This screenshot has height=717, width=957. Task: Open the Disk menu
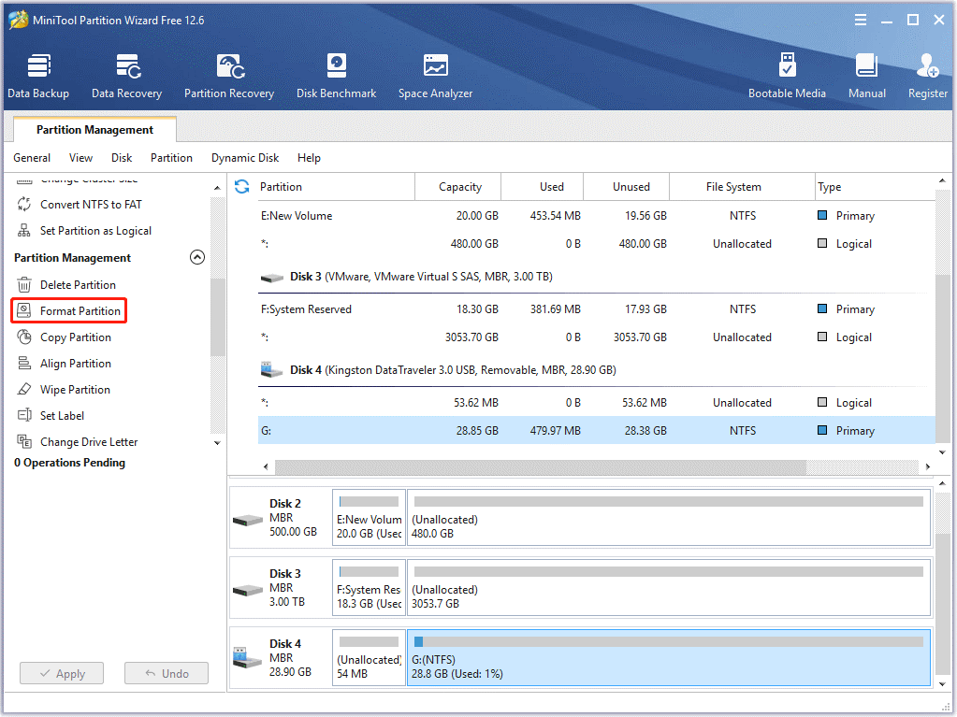point(122,158)
